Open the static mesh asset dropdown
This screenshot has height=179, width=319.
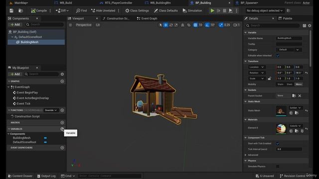(x=296, y=108)
